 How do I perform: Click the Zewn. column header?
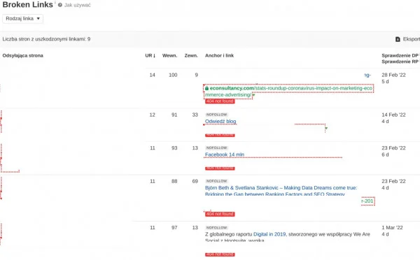(191, 56)
